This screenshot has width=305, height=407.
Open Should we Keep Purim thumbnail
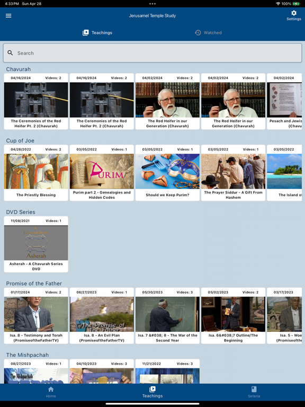coord(167,171)
